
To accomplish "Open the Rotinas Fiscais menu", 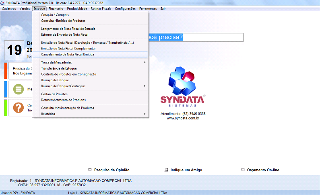I will 101,8.
